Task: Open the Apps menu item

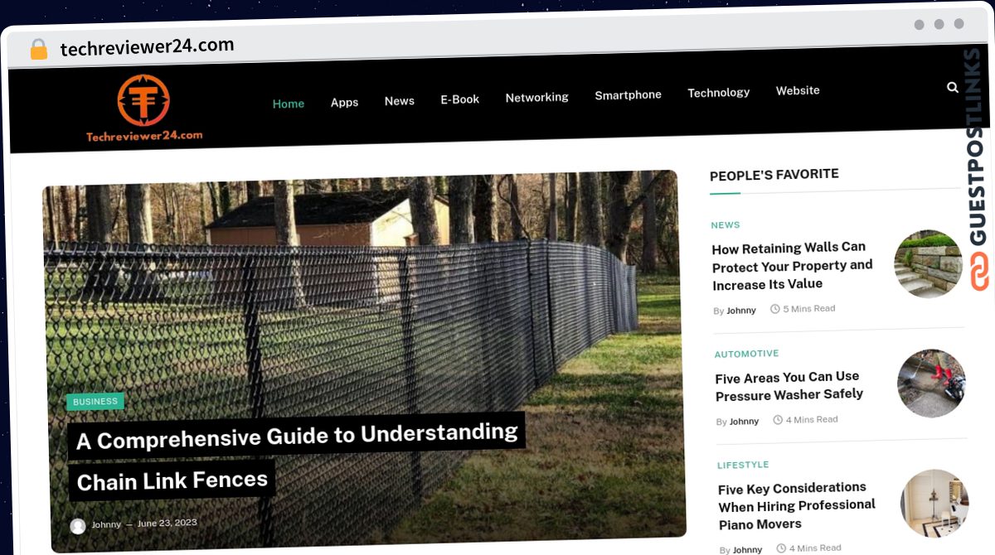Action: (344, 102)
